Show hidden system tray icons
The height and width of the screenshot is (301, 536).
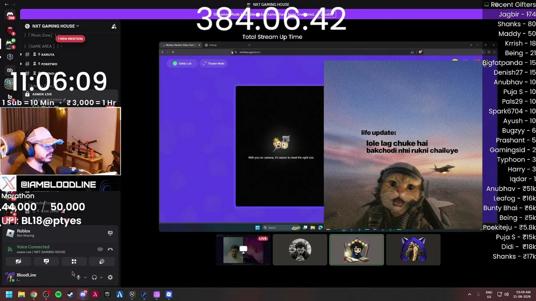[469, 294]
